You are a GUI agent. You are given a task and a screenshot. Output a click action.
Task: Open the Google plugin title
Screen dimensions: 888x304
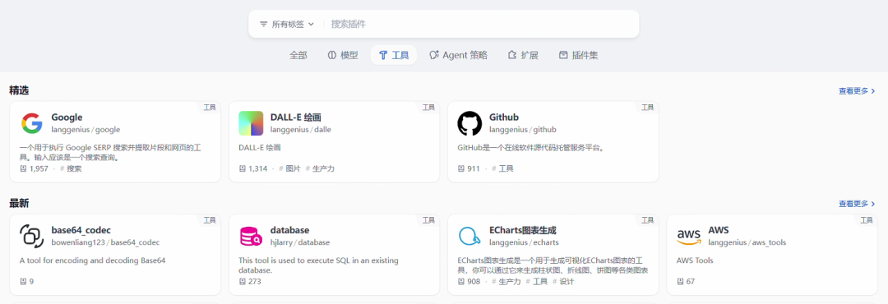[x=67, y=117]
